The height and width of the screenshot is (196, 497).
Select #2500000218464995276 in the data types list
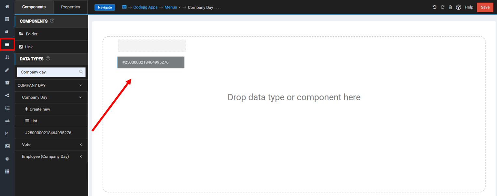pyautogui.click(x=51, y=133)
